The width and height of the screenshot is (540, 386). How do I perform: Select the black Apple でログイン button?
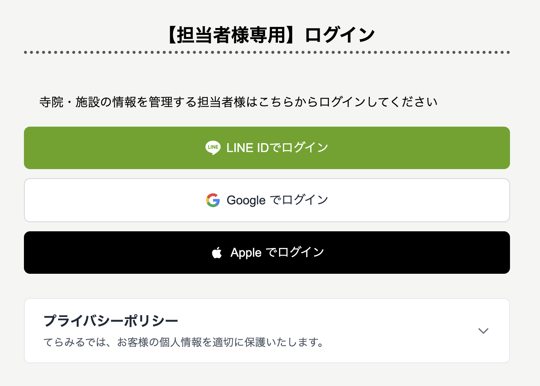click(x=267, y=253)
